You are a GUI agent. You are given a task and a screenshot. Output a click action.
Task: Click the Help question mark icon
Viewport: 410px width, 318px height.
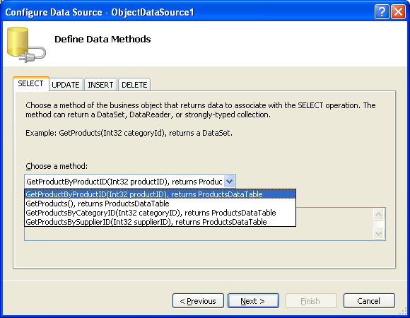[x=382, y=12]
